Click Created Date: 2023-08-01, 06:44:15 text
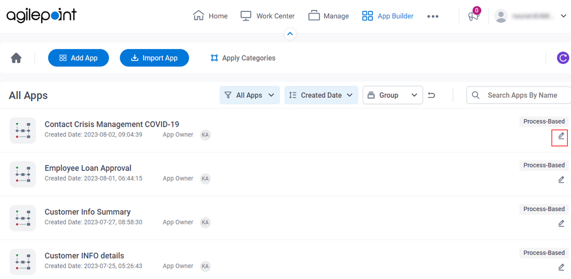This screenshot has width=571, height=279. [x=93, y=178]
